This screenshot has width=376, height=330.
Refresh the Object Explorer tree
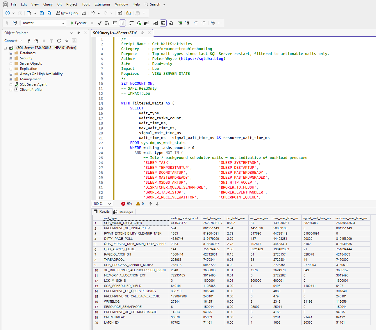tap(59, 41)
